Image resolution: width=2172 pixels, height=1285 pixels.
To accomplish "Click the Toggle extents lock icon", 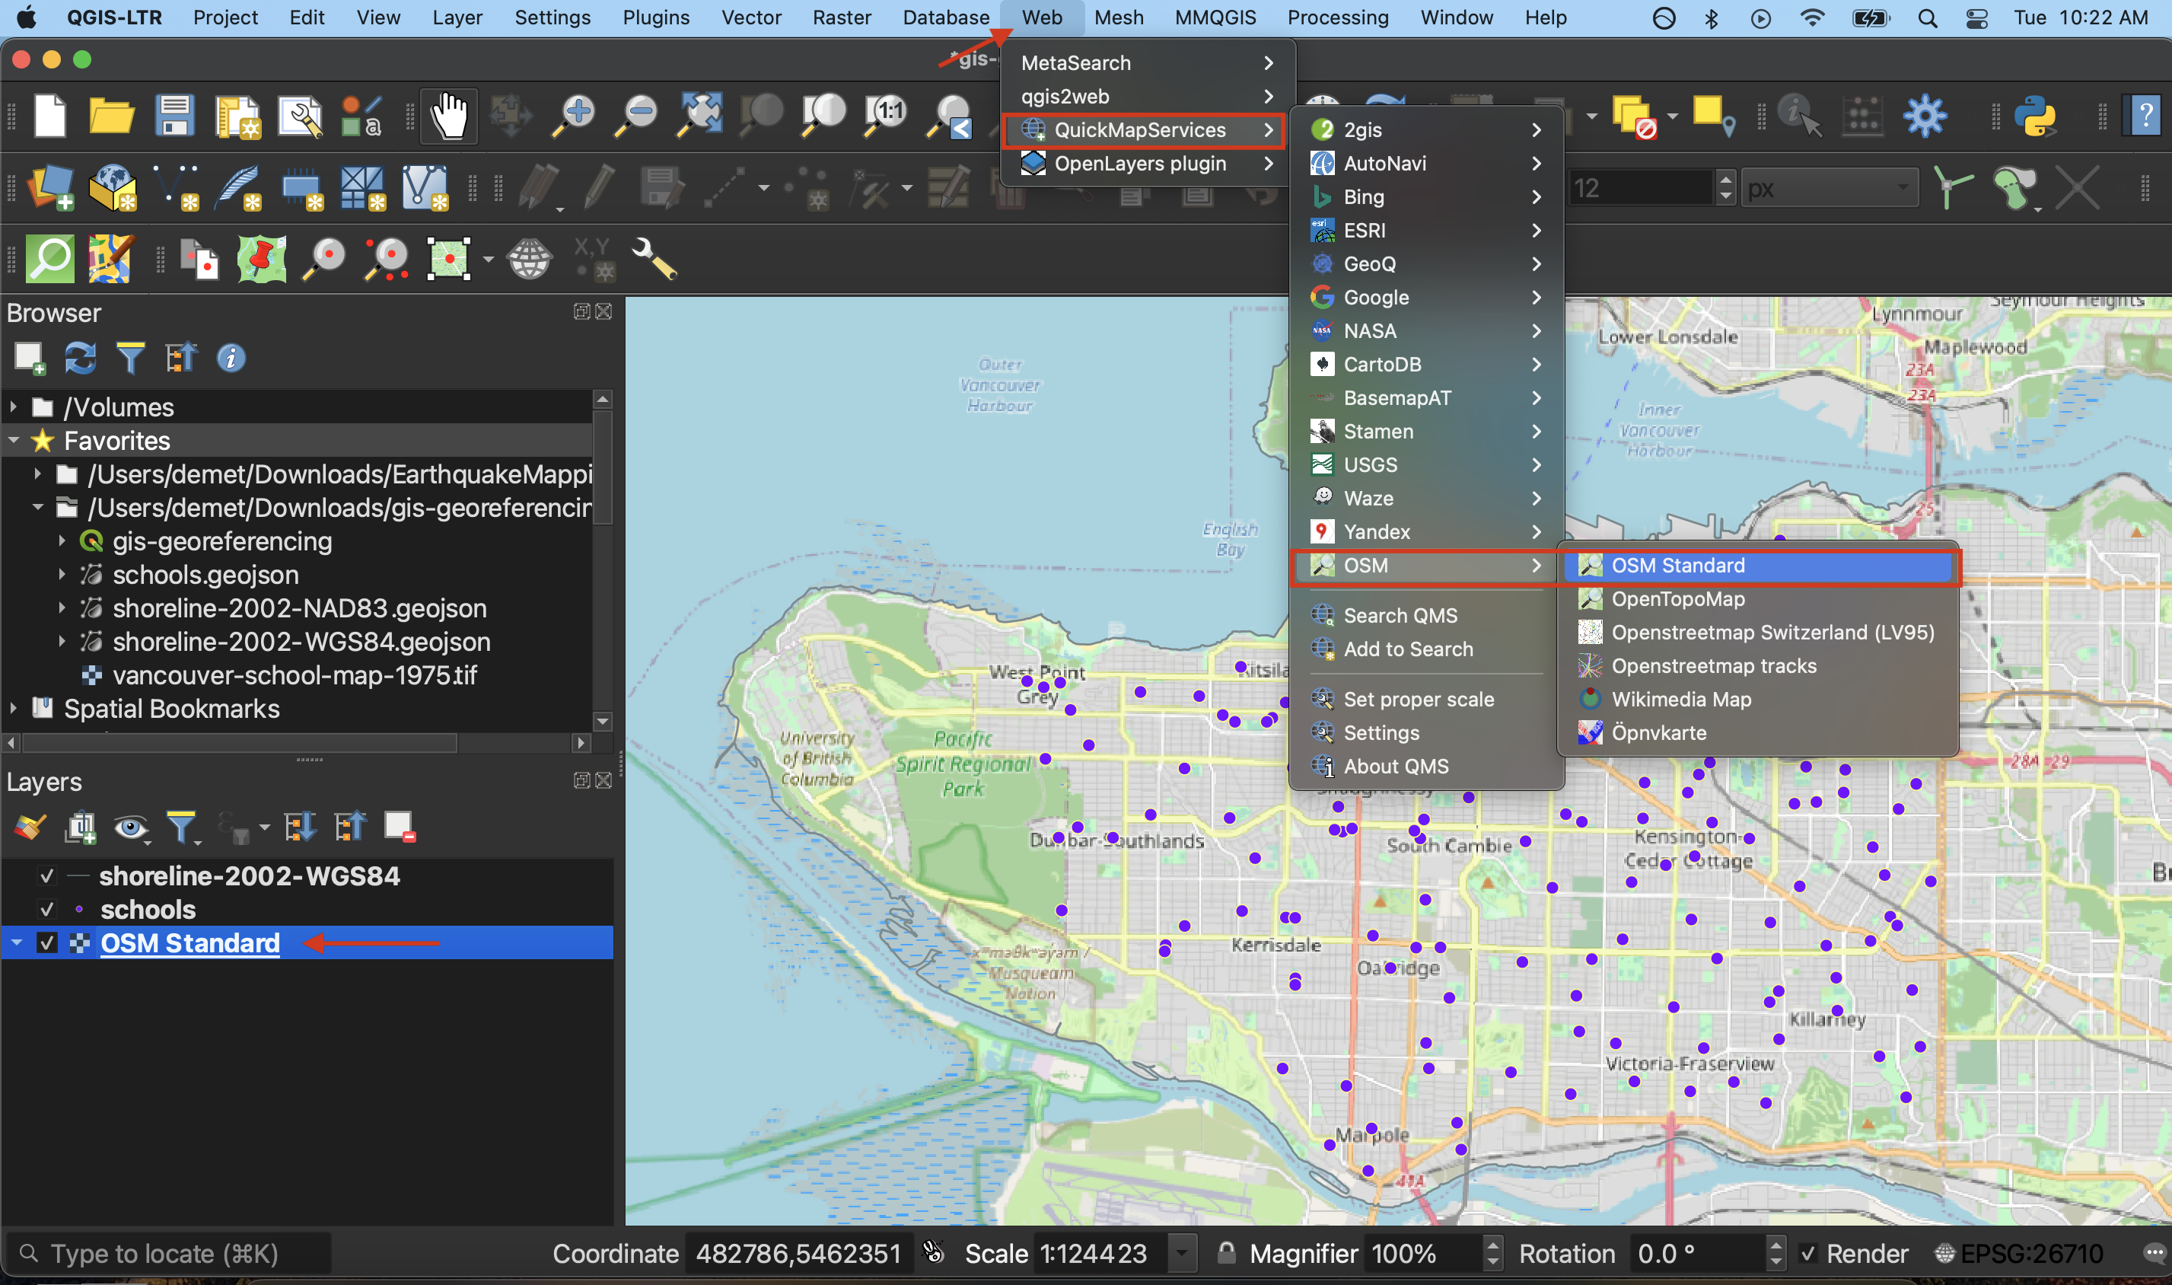I will pyautogui.click(x=1226, y=1253).
